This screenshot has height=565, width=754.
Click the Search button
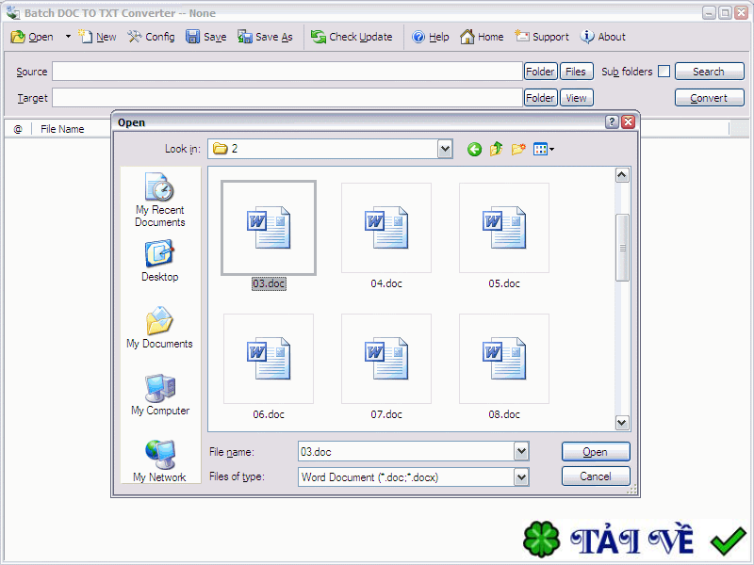click(x=710, y=72)
